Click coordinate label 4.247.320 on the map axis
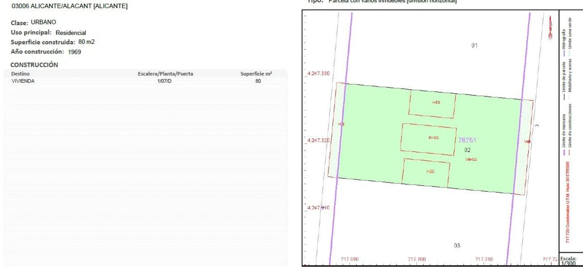Viewport: 583px width, 267px height. tap(319, 140)
